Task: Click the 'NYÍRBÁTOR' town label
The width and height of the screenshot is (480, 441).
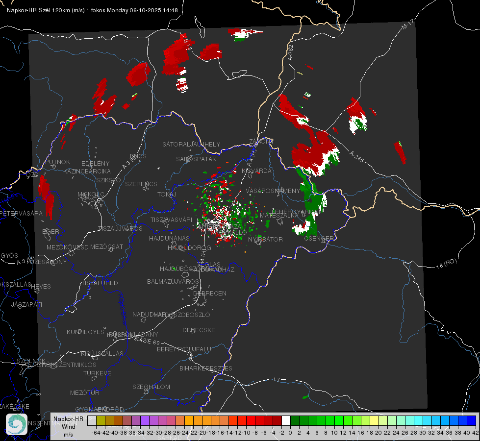Action: (265, 239)
